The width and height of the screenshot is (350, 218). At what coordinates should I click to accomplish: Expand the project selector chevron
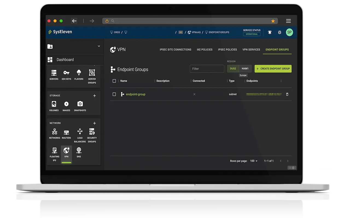click(99, 46)
